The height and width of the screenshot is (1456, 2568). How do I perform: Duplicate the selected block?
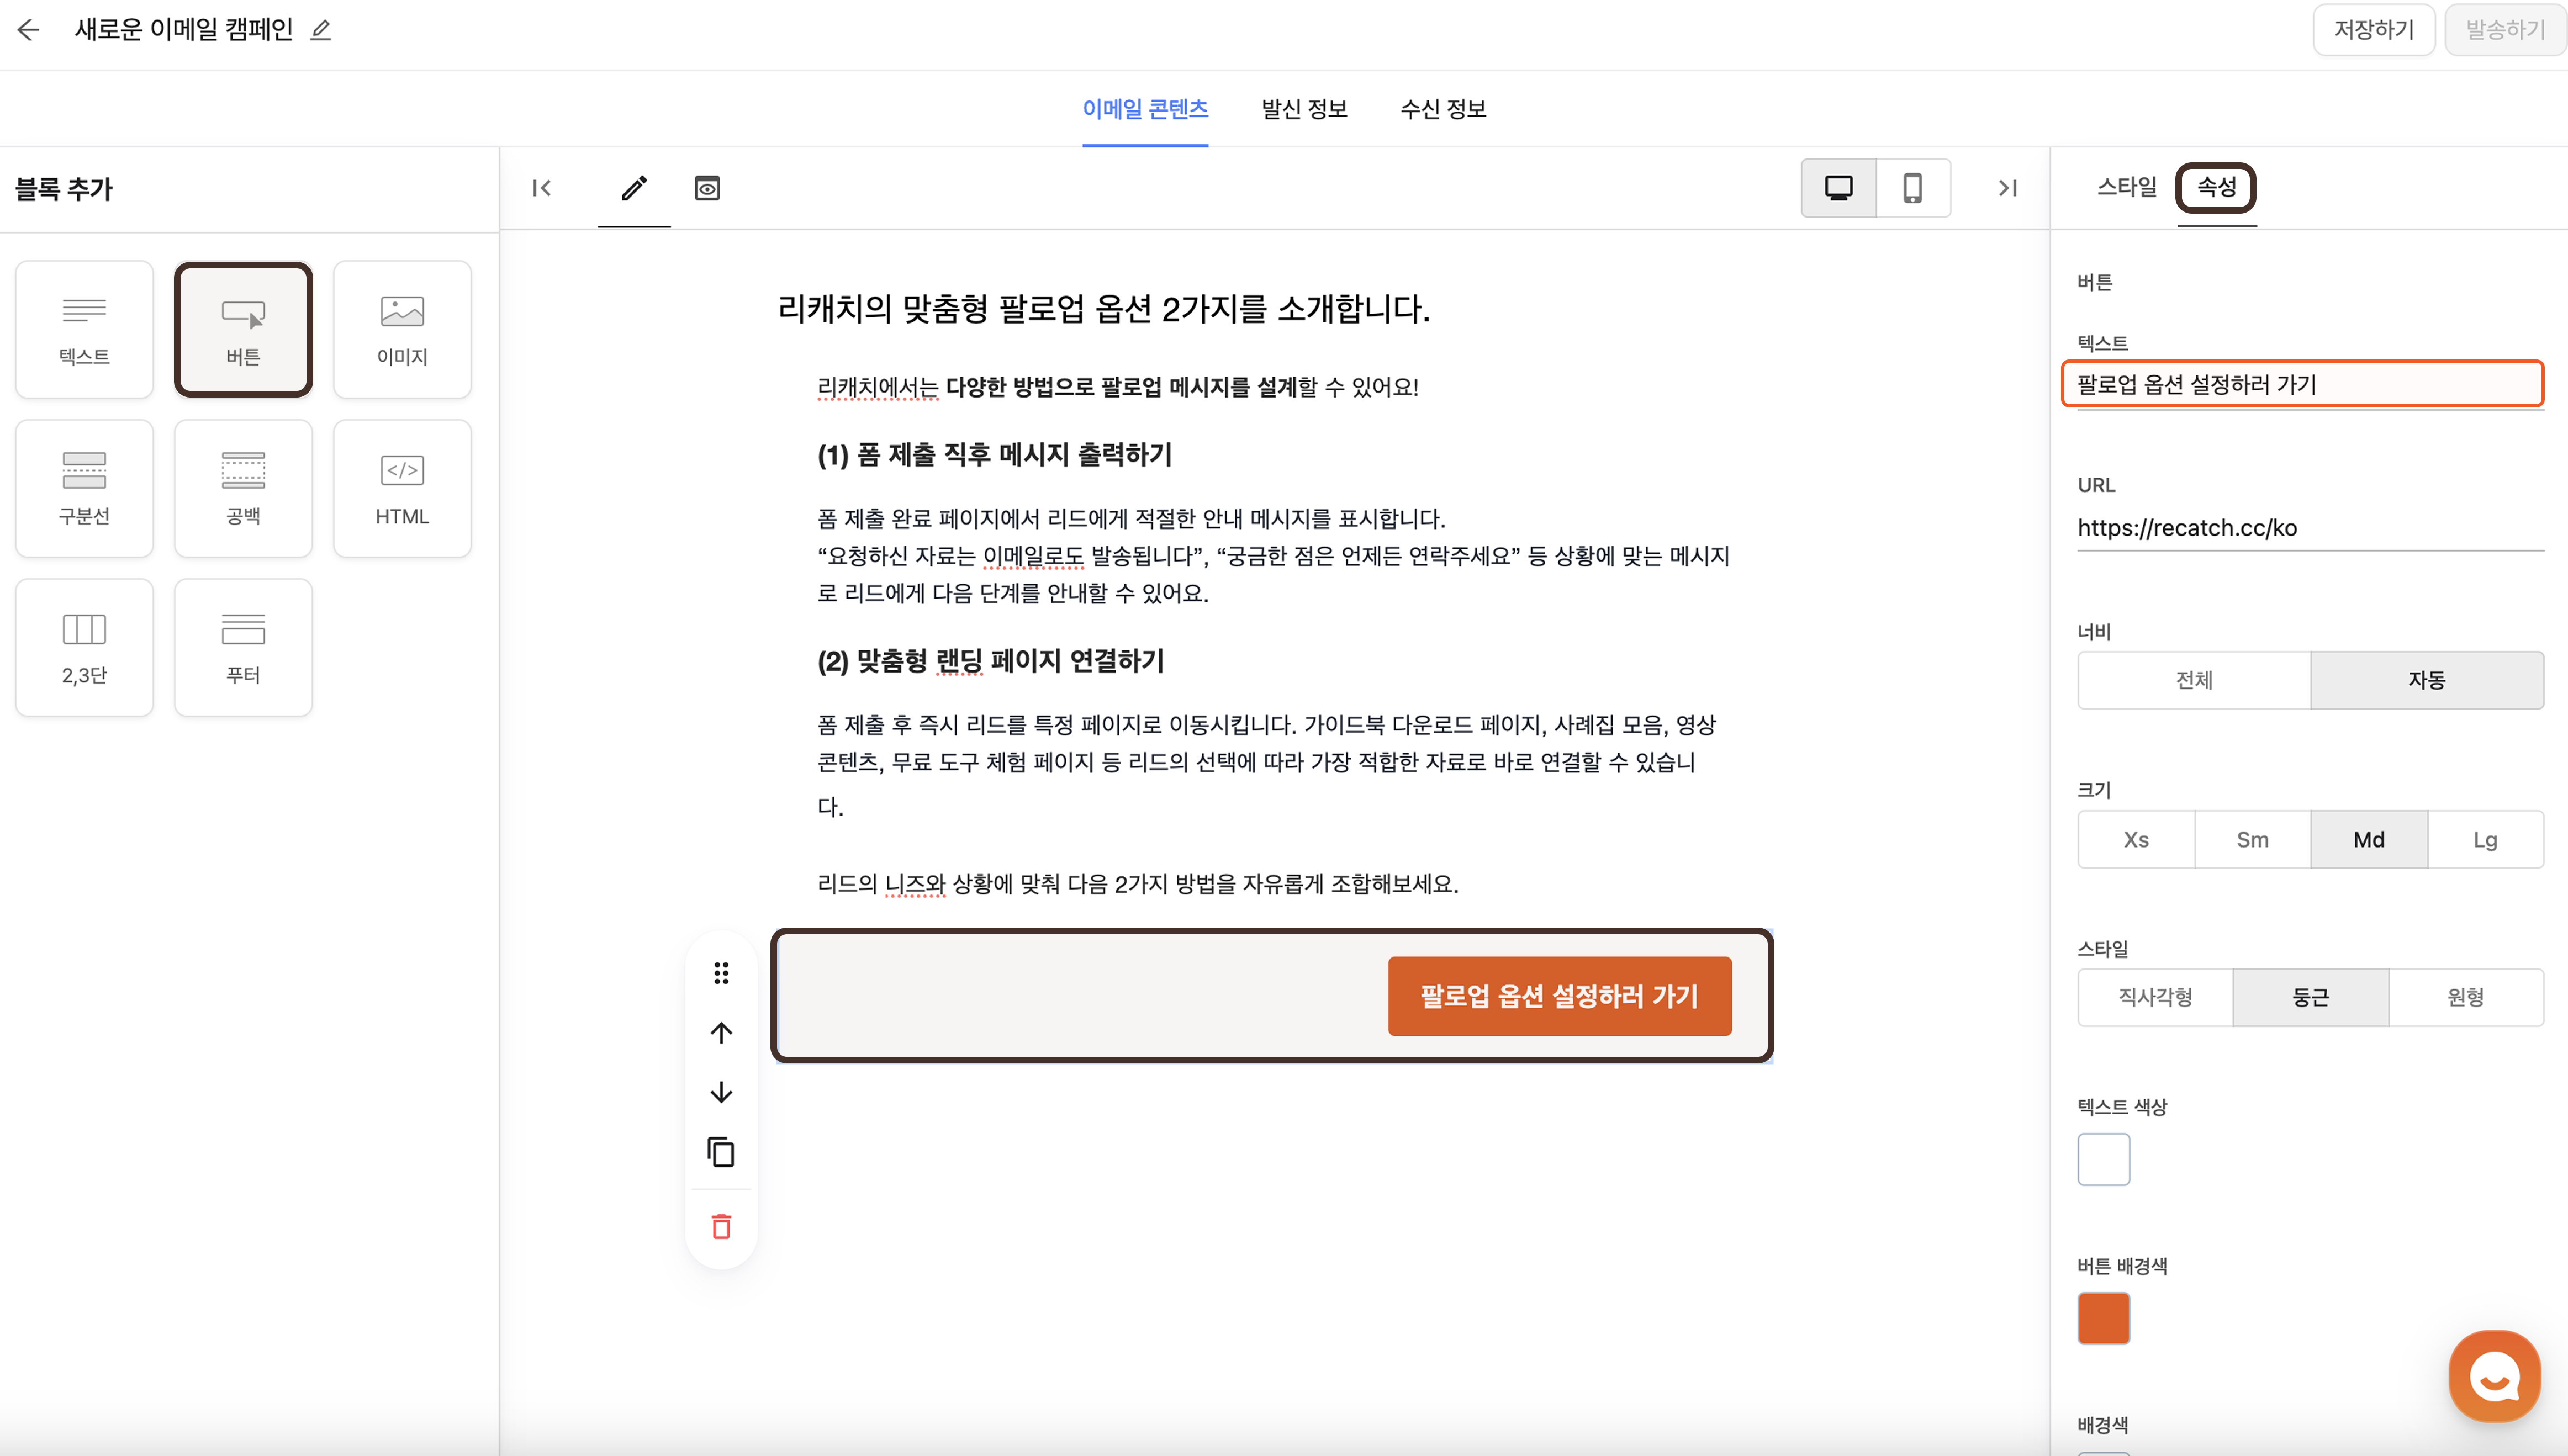tap(721, 1152)
